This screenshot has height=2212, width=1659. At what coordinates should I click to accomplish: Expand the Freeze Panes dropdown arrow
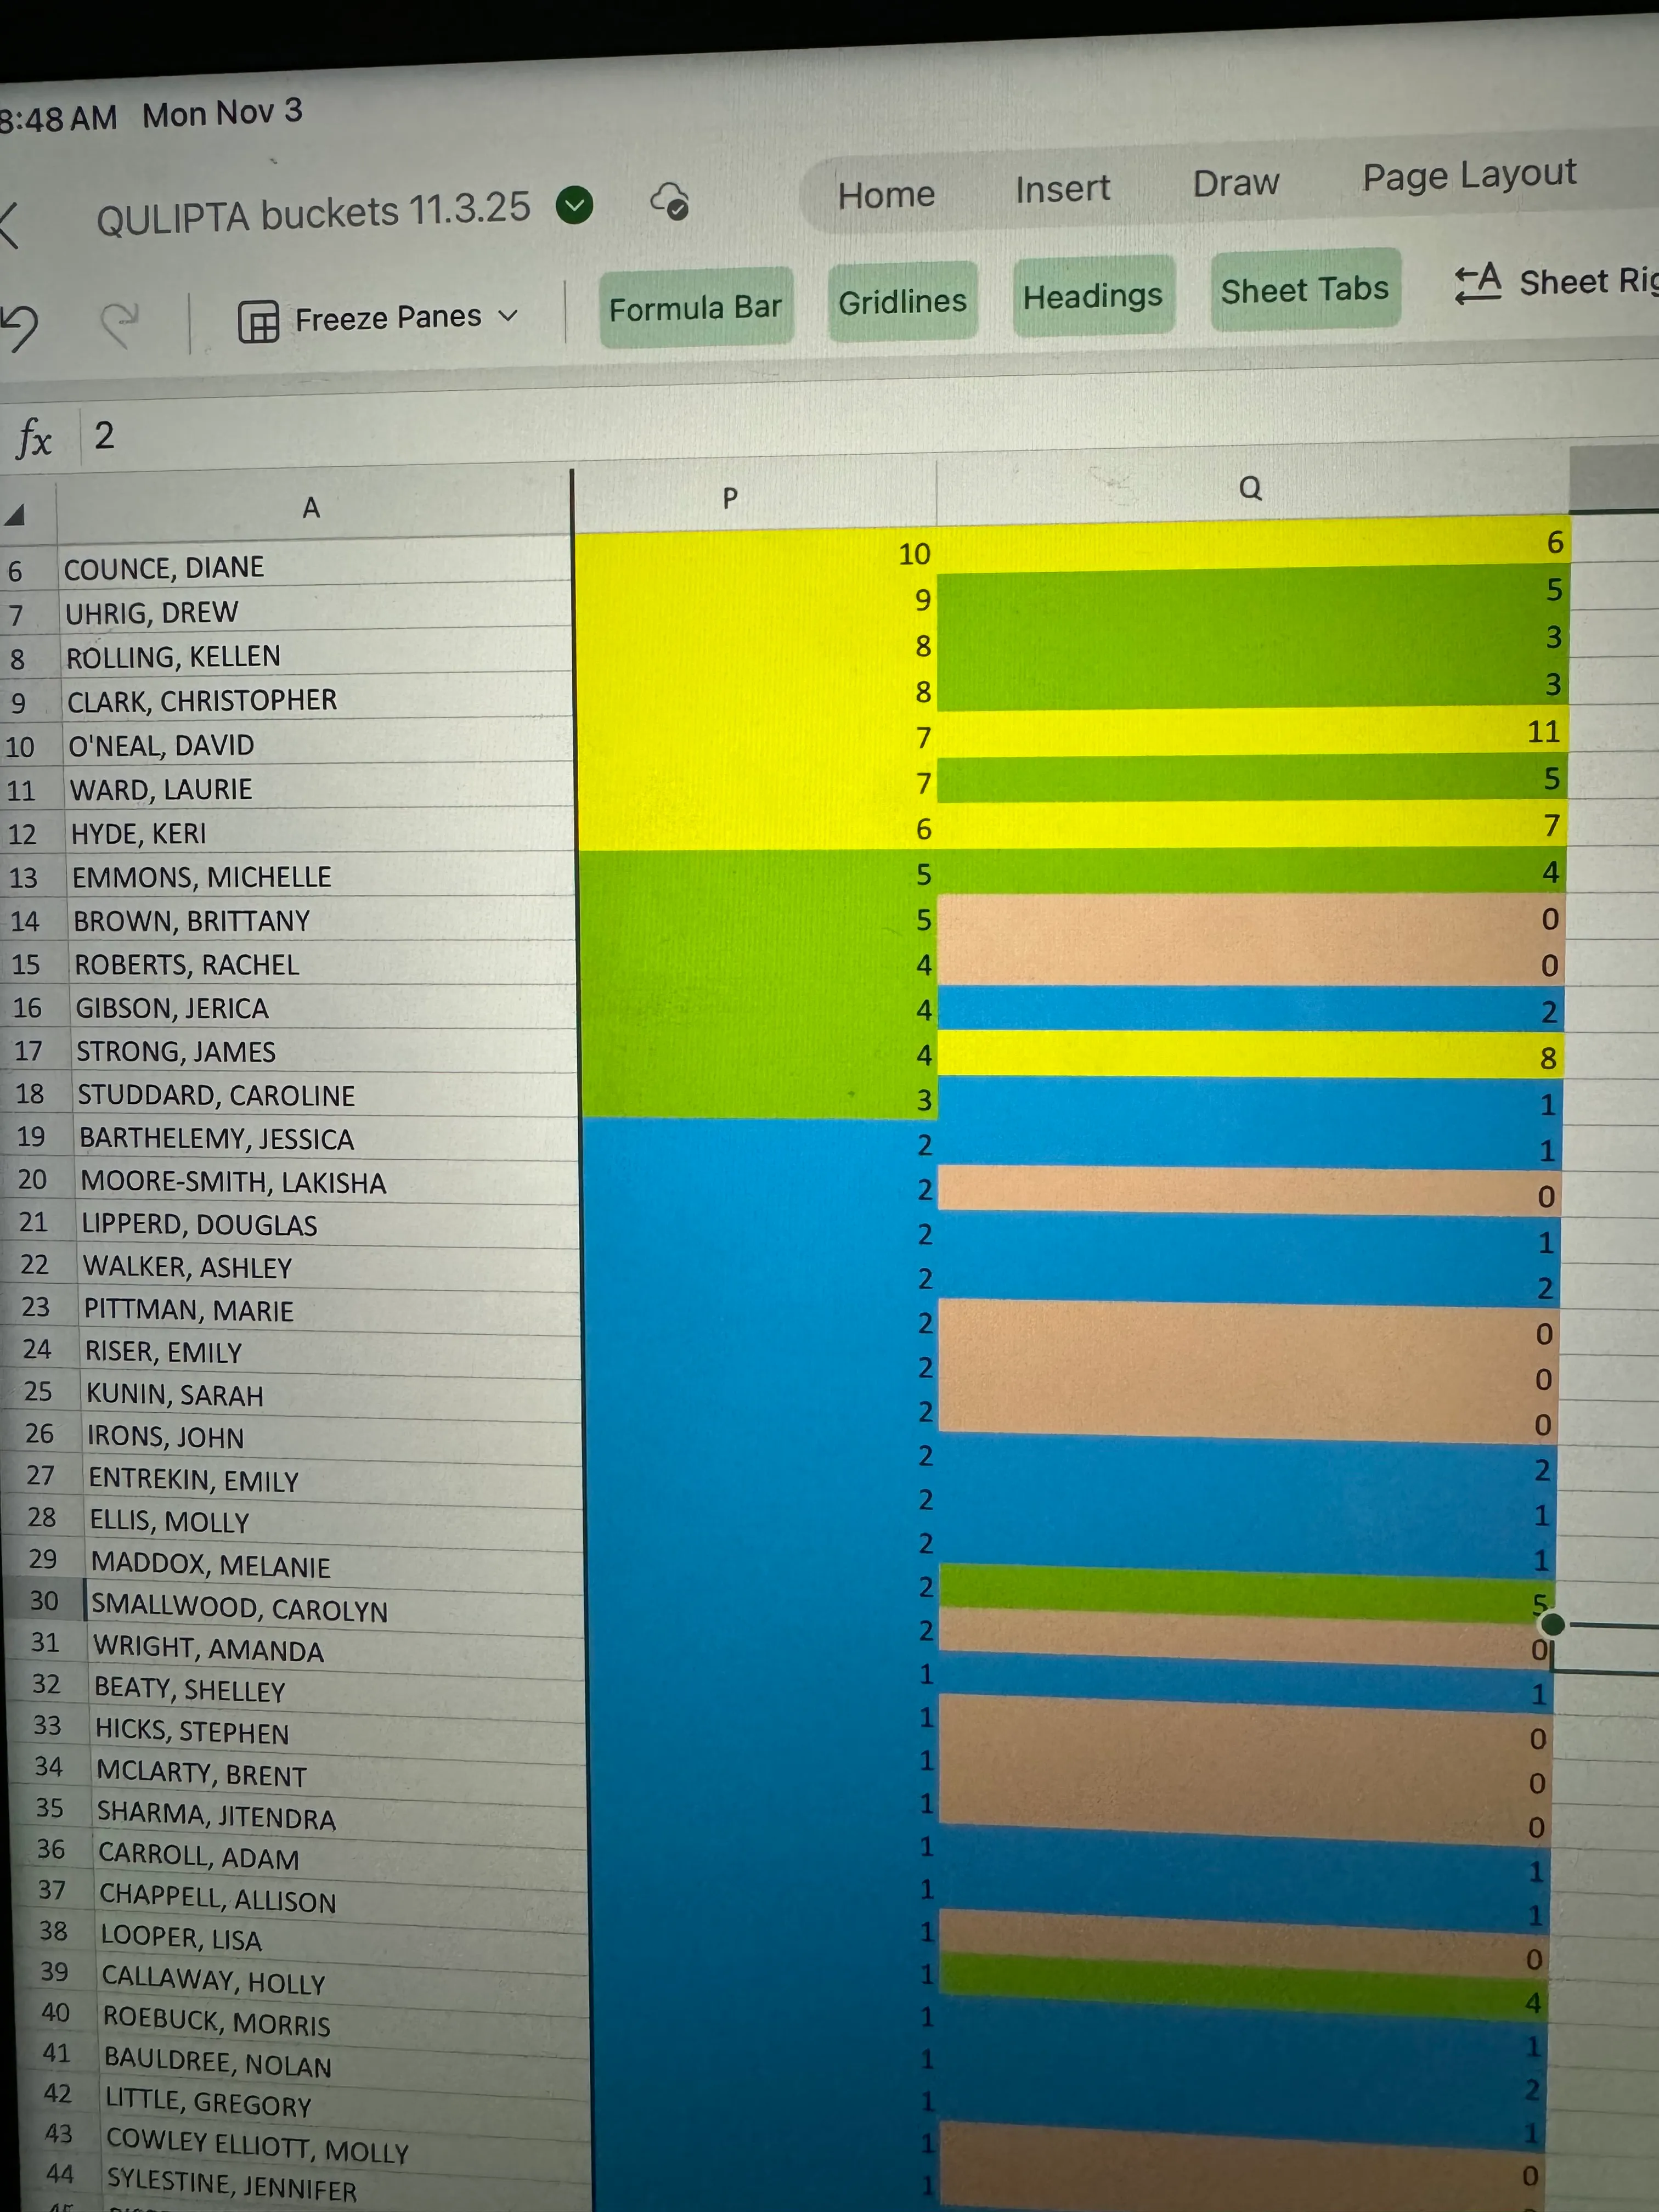[508, 315]
